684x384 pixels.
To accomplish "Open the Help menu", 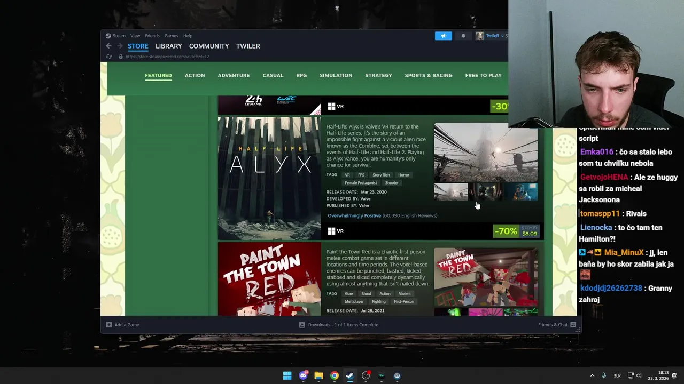I will tap(188, 36).
